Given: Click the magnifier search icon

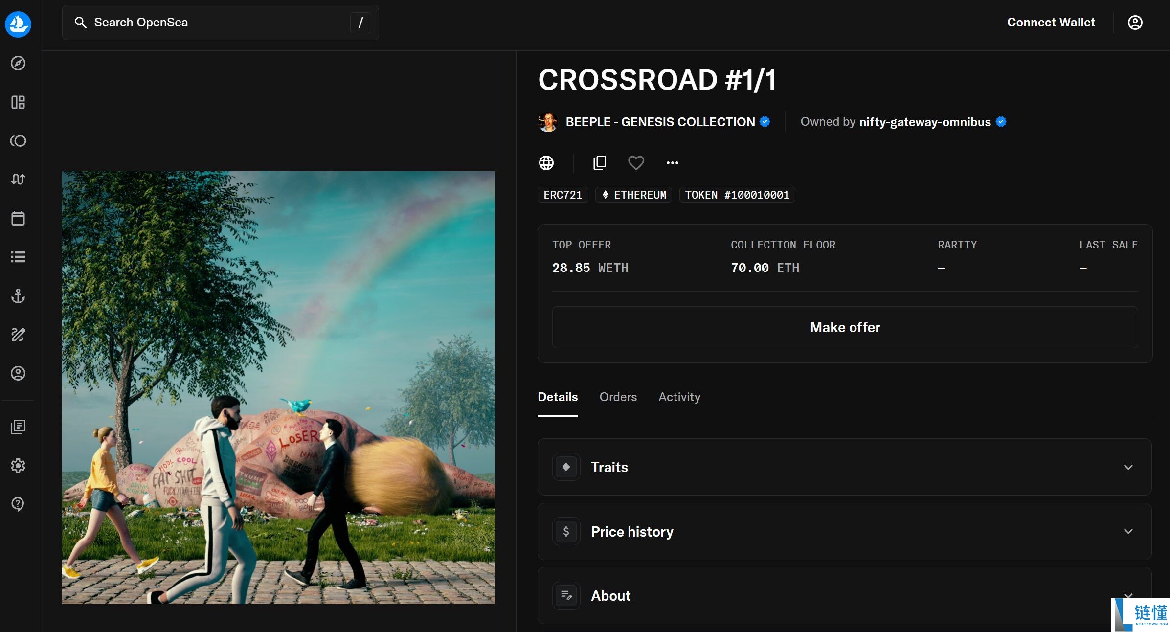Looking at the screenshot, I should 80,23.
